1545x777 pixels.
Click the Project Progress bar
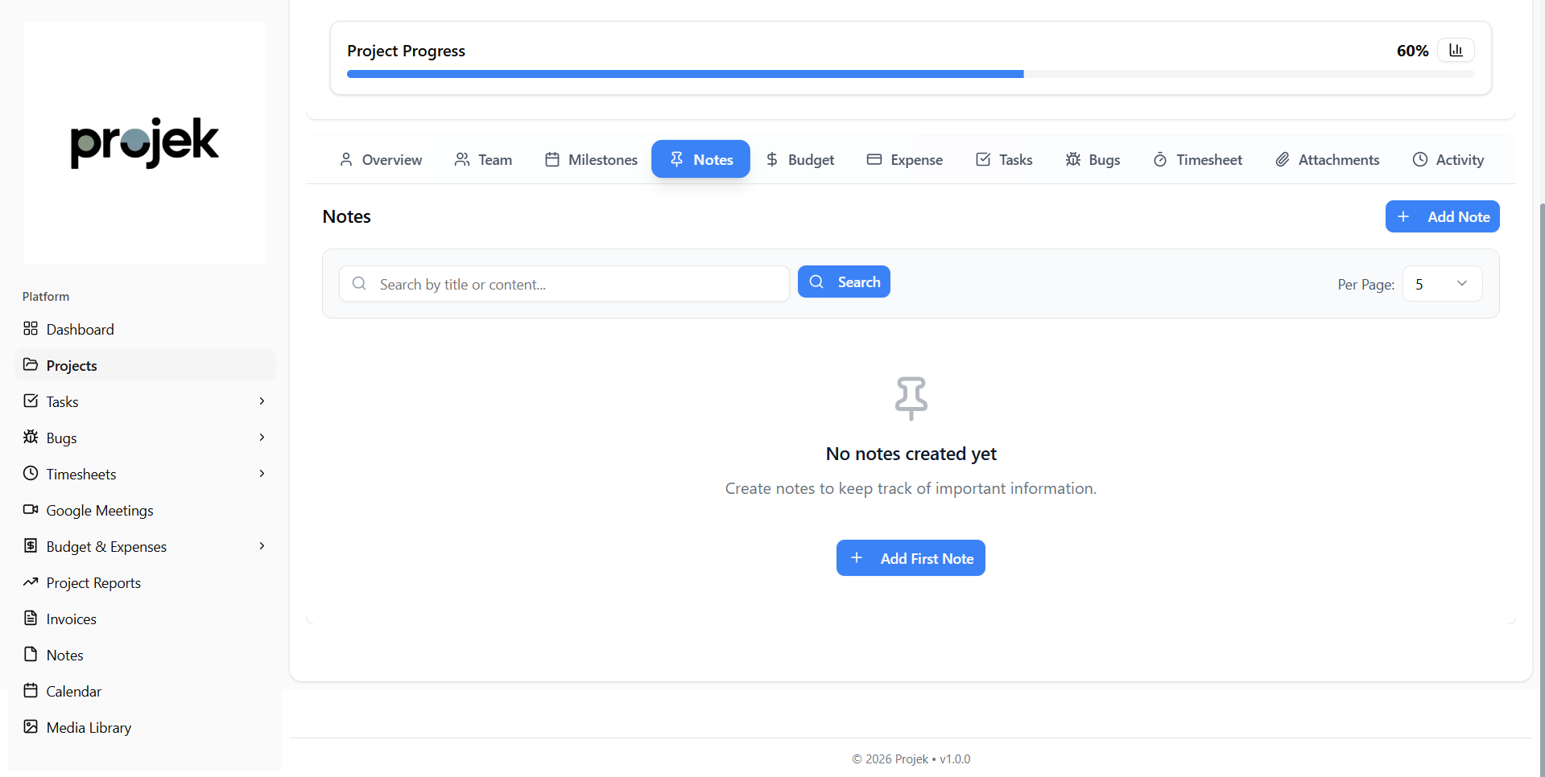coord(910,74)
